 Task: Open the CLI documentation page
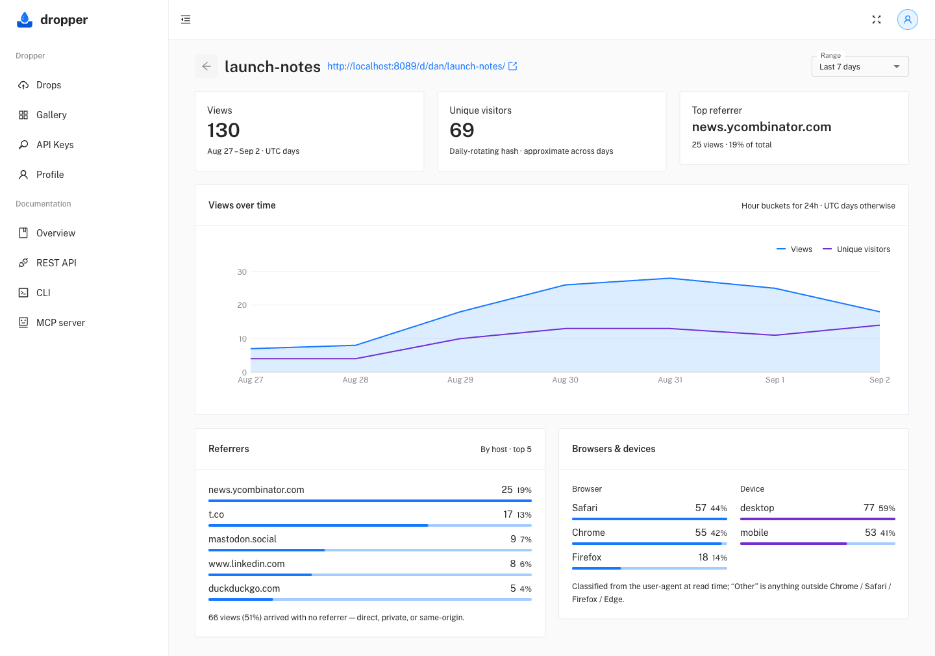pos(84,293)
